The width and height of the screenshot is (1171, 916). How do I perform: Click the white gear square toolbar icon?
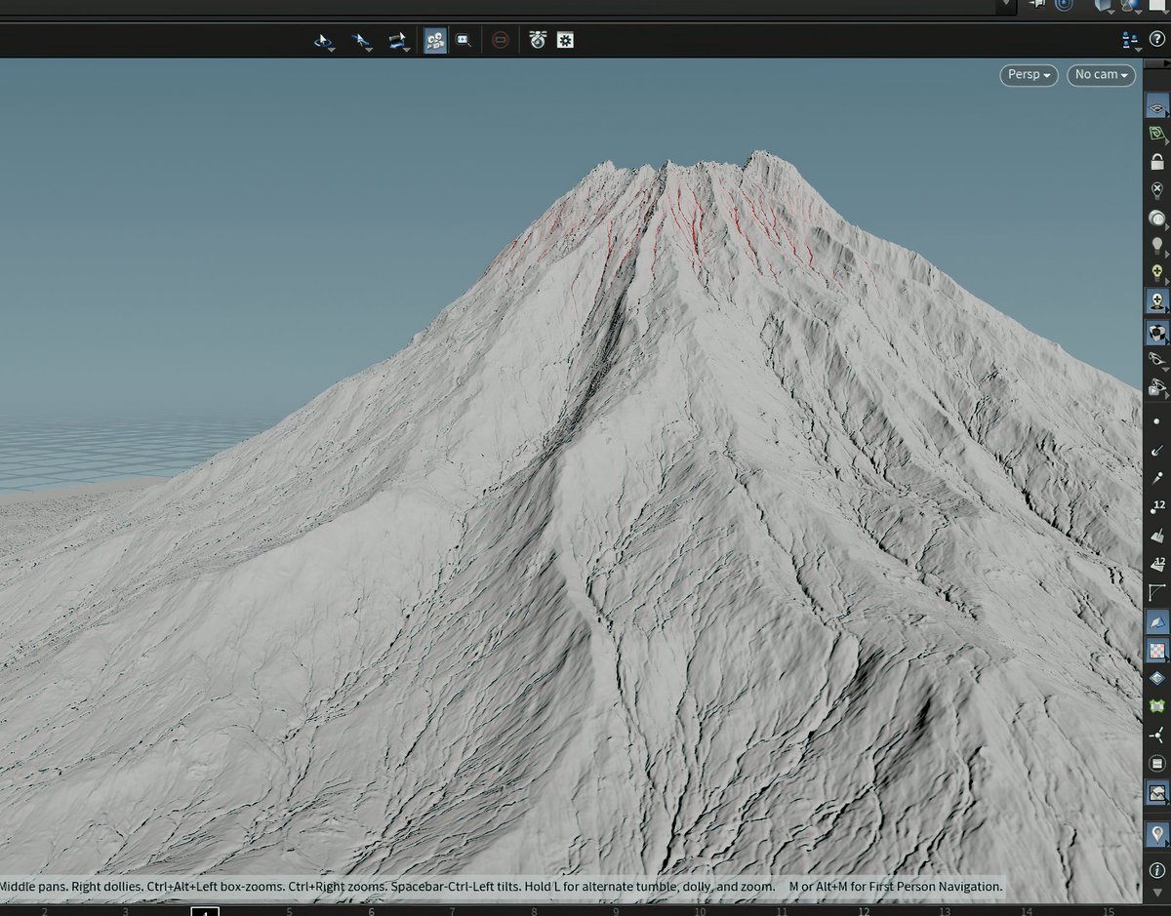(x=565, y=40)
